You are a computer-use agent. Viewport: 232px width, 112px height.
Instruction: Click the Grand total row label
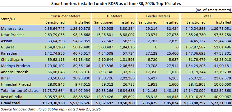pyautogui.click(x=11, y=103)
